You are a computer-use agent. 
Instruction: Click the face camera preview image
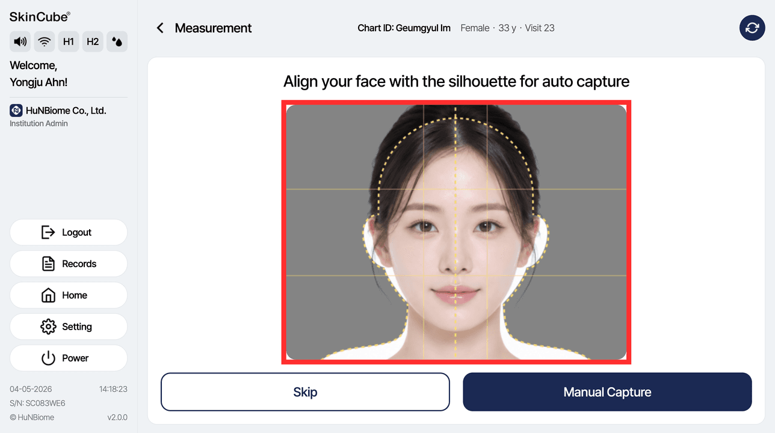click(456, 232)
